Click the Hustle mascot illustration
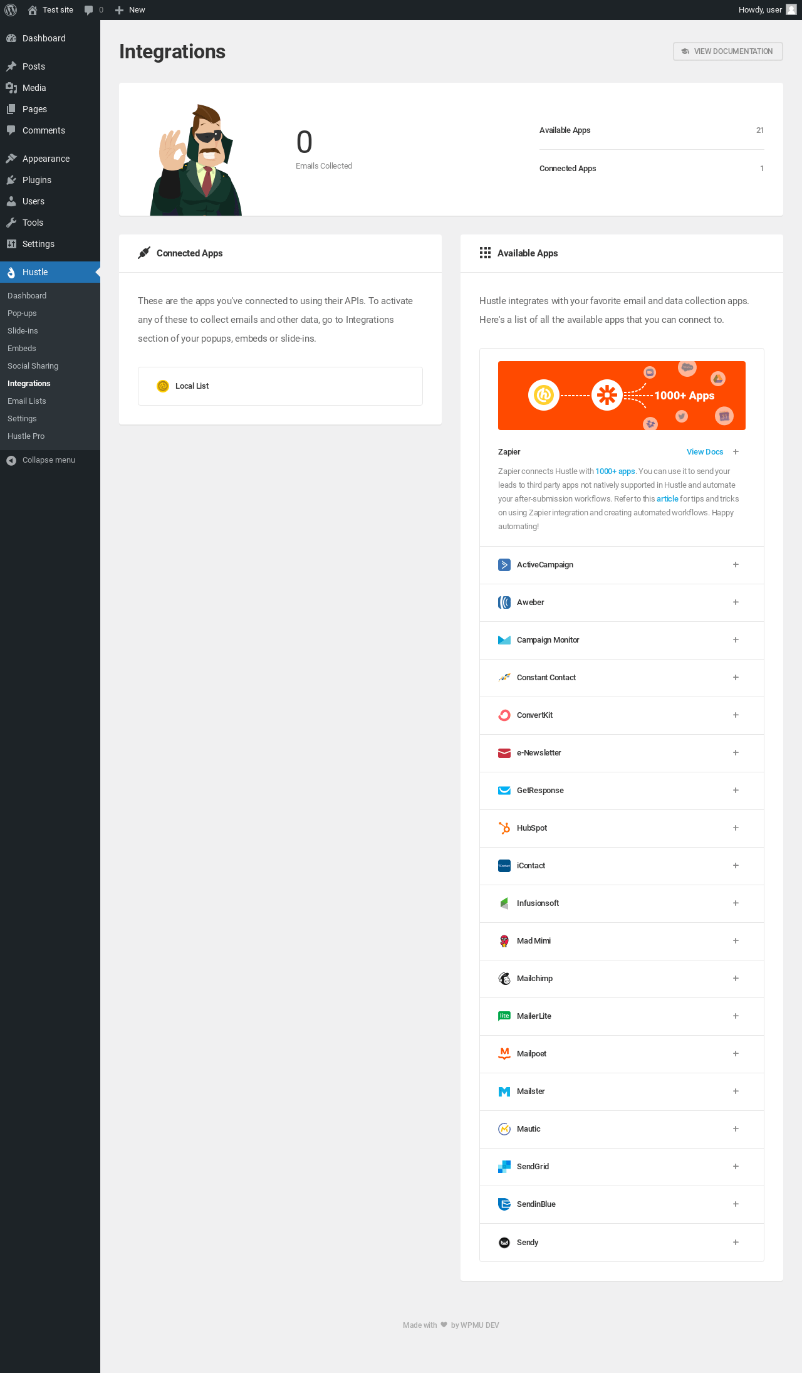The image size is (802, 1373). (195, 160)
